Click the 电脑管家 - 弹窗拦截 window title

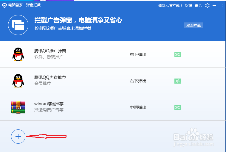click(x=24, y=5)
